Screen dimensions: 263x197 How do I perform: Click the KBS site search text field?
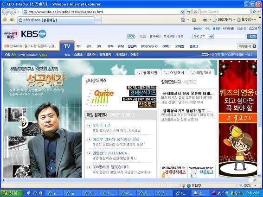(x=230, y=36)
